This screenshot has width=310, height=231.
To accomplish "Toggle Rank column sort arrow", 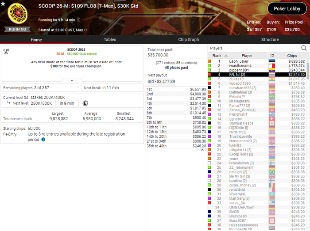I will 226,56.
